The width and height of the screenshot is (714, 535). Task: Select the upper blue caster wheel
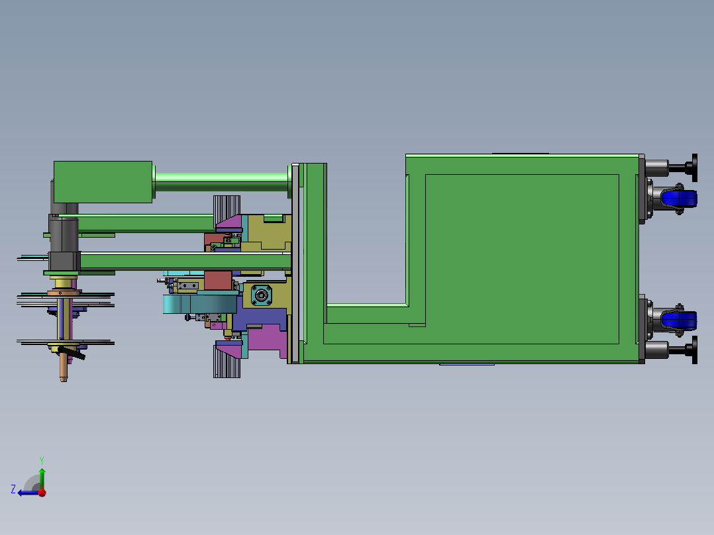pyautogui.click(x=679, y=199)
